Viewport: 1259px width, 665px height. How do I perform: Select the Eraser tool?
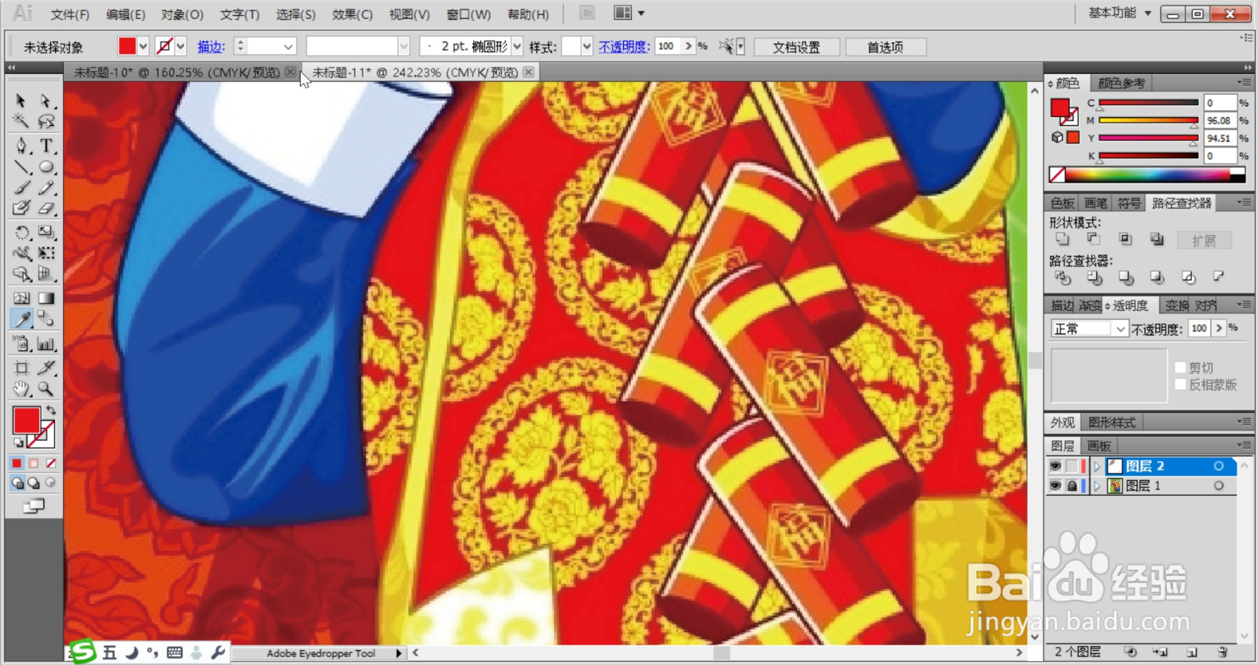click(46, 208)
